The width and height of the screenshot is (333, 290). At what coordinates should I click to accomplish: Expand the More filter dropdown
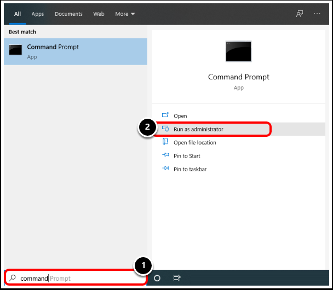pyautogui.click(x=125, y=14)
